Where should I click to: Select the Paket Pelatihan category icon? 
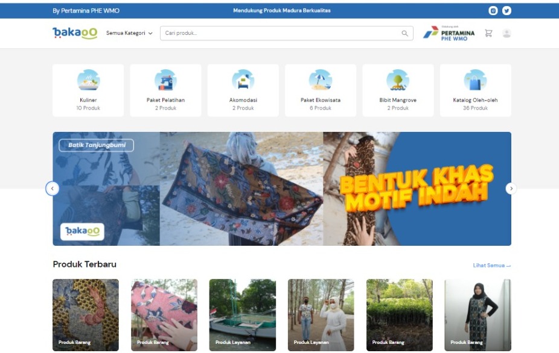[165, 80]
